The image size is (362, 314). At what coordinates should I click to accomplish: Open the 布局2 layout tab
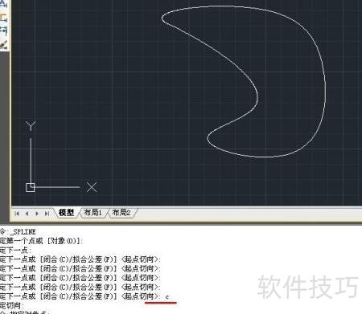(x=121, y=213)
